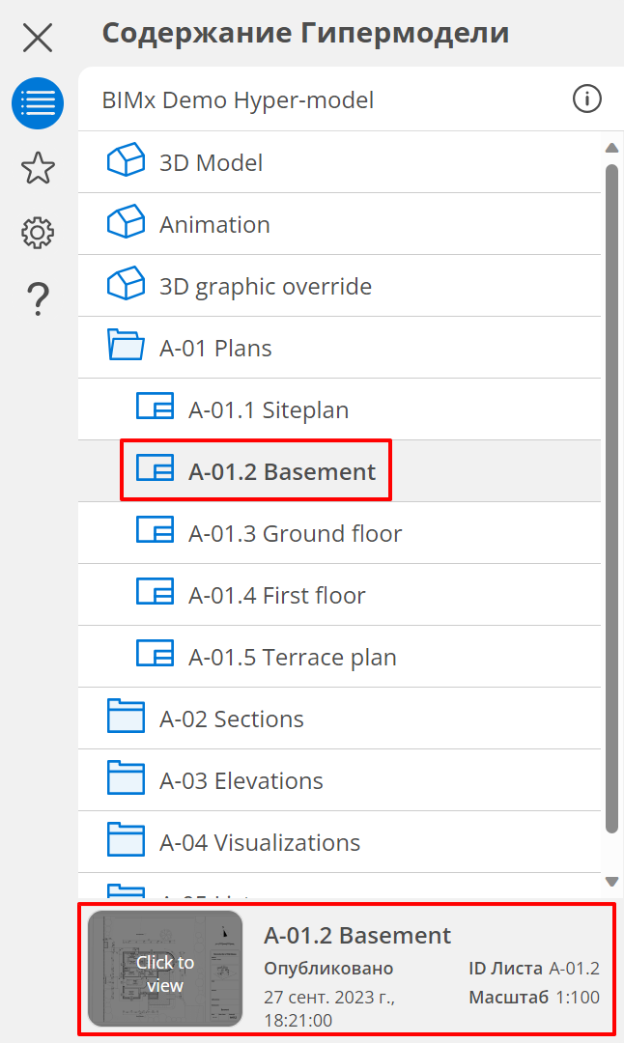624x1043 pixels.
Task: Click the Basement preview thumbnail to view
Action: click(x=165, y=969)
